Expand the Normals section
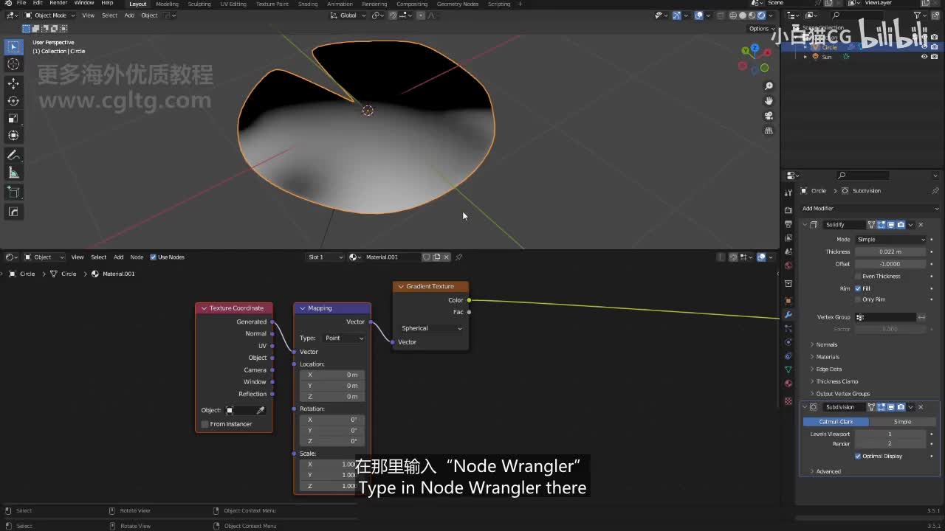Screen dimensions: 945x531 pyautogui.click(x=827, y=344)
